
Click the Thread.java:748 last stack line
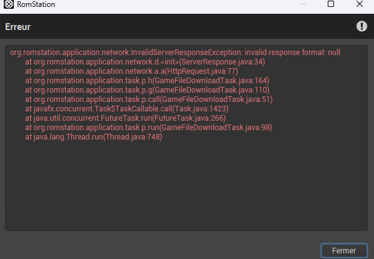(94, 137)
